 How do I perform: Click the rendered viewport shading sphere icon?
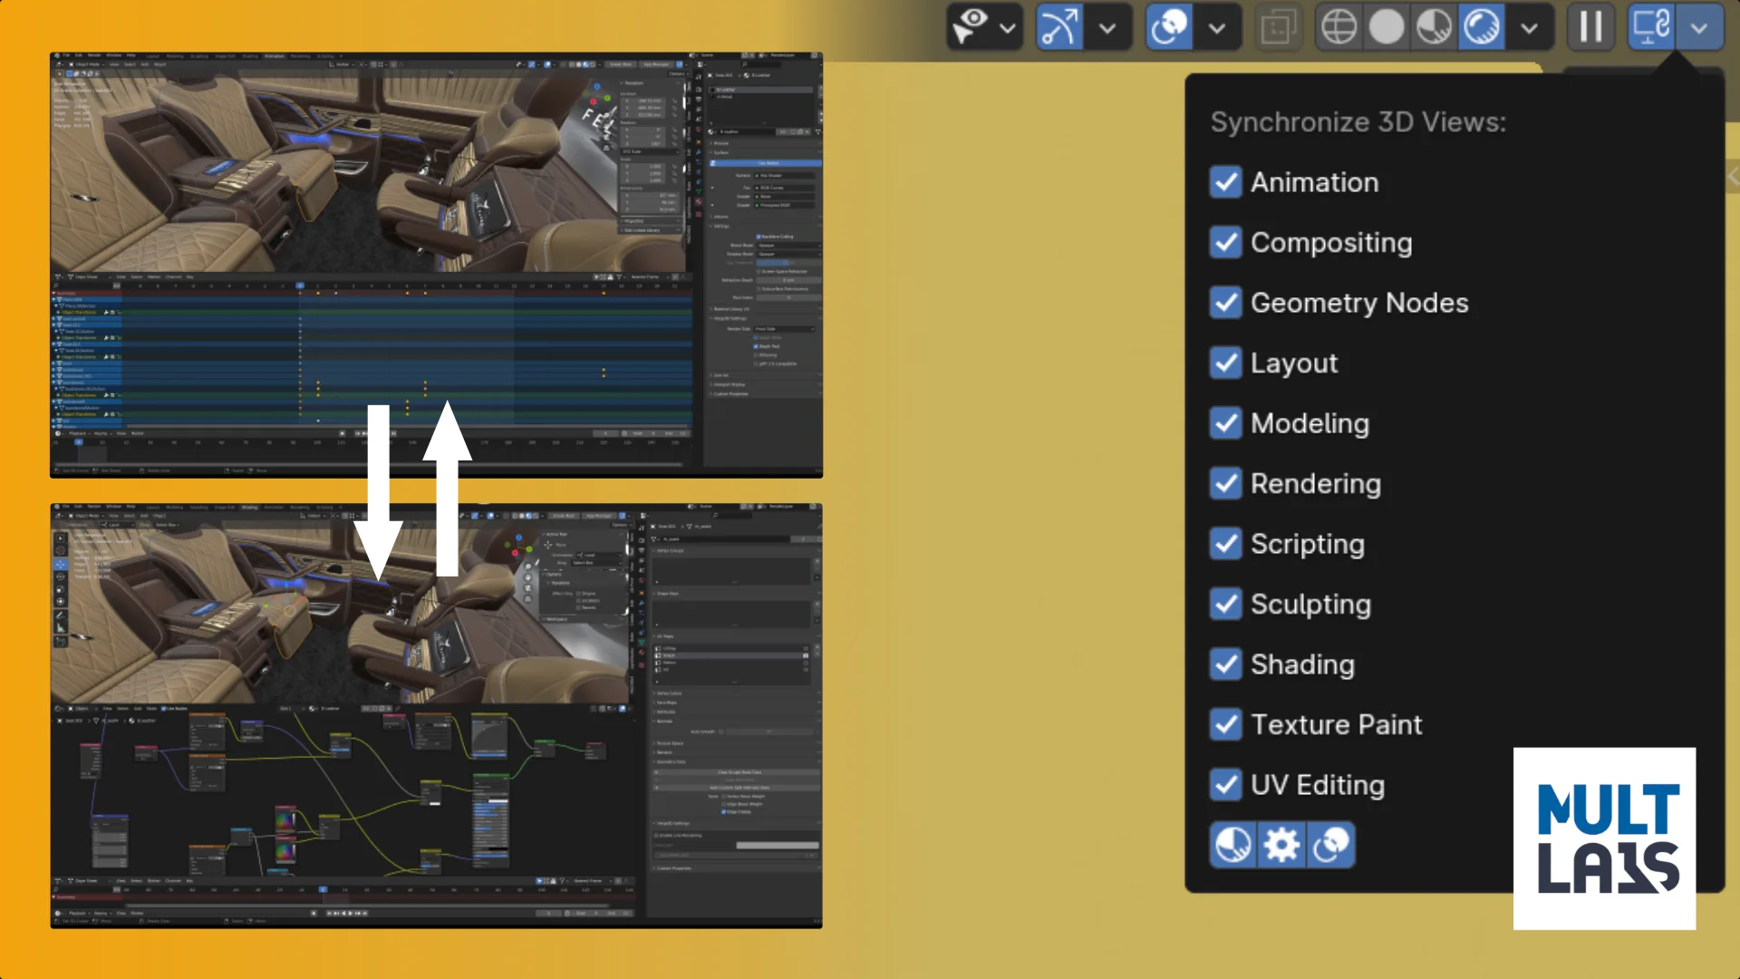point(1482,27)
